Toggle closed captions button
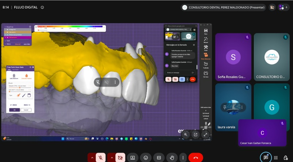 (x=159, y=158)
